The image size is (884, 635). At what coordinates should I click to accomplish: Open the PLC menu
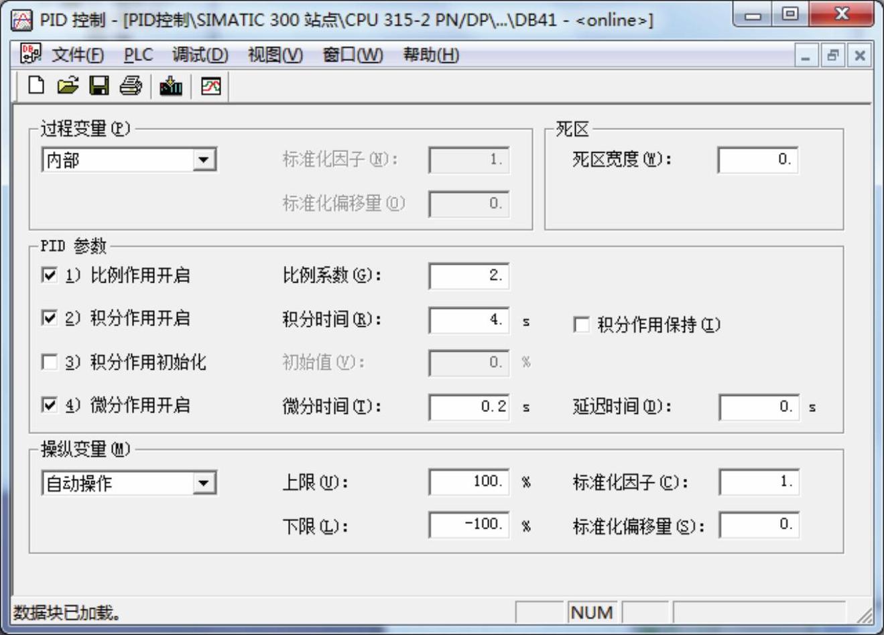138,55
